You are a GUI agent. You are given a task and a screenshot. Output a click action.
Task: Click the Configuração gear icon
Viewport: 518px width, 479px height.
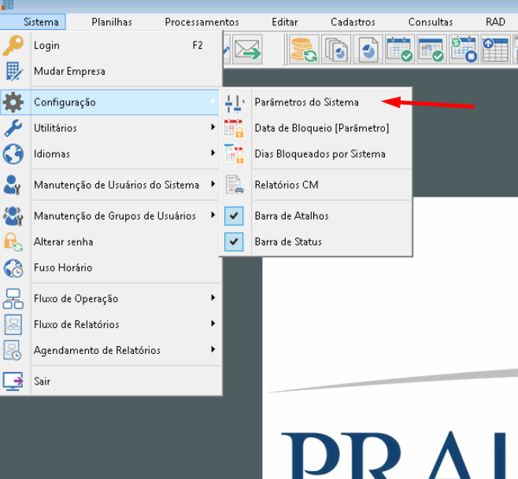pos(13,102)
